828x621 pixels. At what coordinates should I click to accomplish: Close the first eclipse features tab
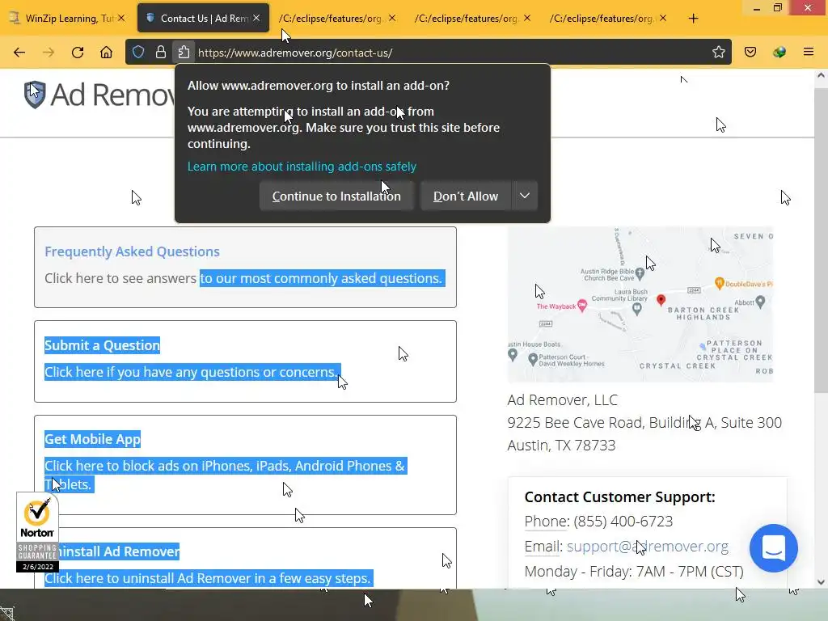(392, 18)
